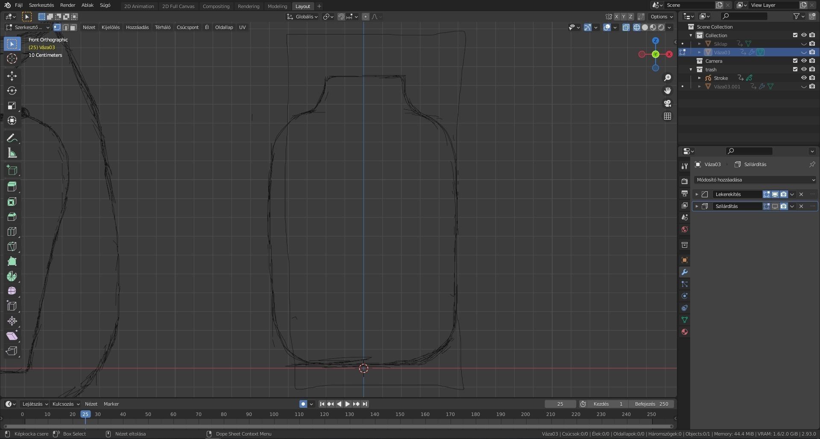
Task: Toggle visibility of Váza03 object
Action: pos(804,52)
